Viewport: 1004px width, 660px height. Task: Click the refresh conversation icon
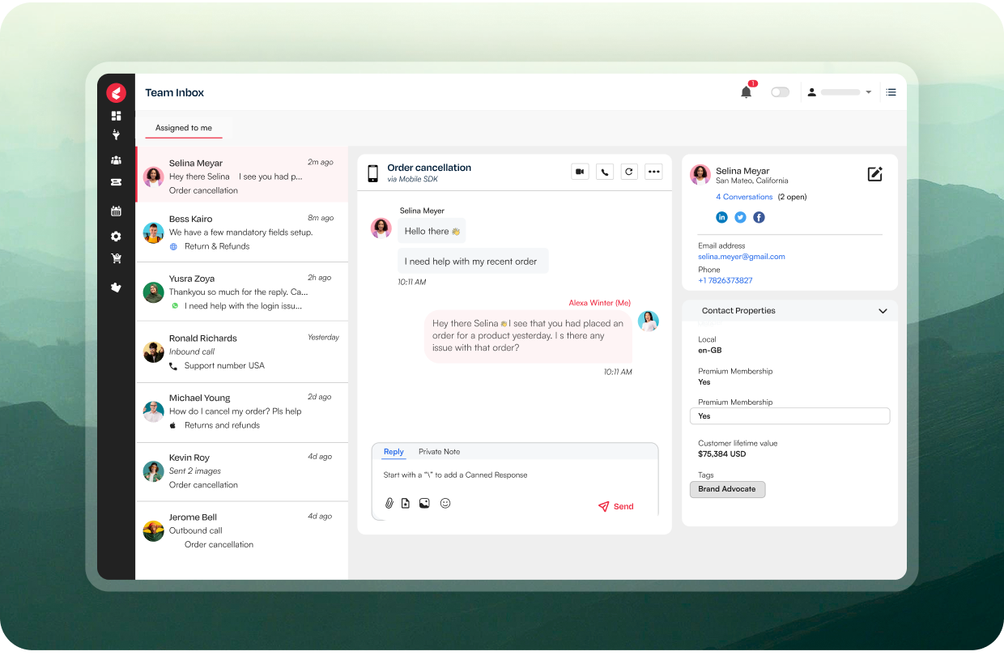point(629,172)
